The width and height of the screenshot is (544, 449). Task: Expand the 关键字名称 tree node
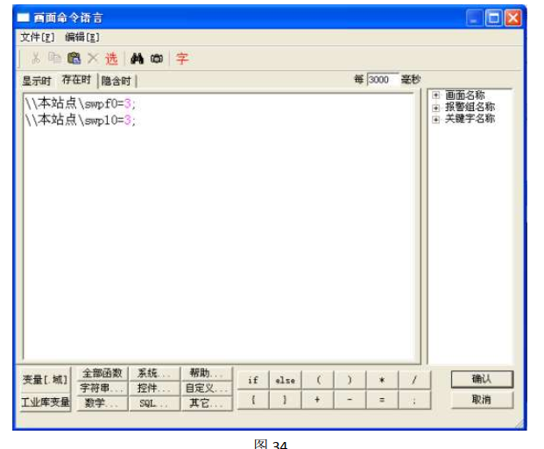(x=436, y=118)
